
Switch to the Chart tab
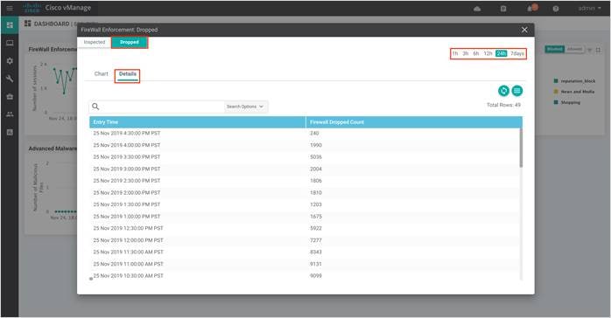click(102, 74)
